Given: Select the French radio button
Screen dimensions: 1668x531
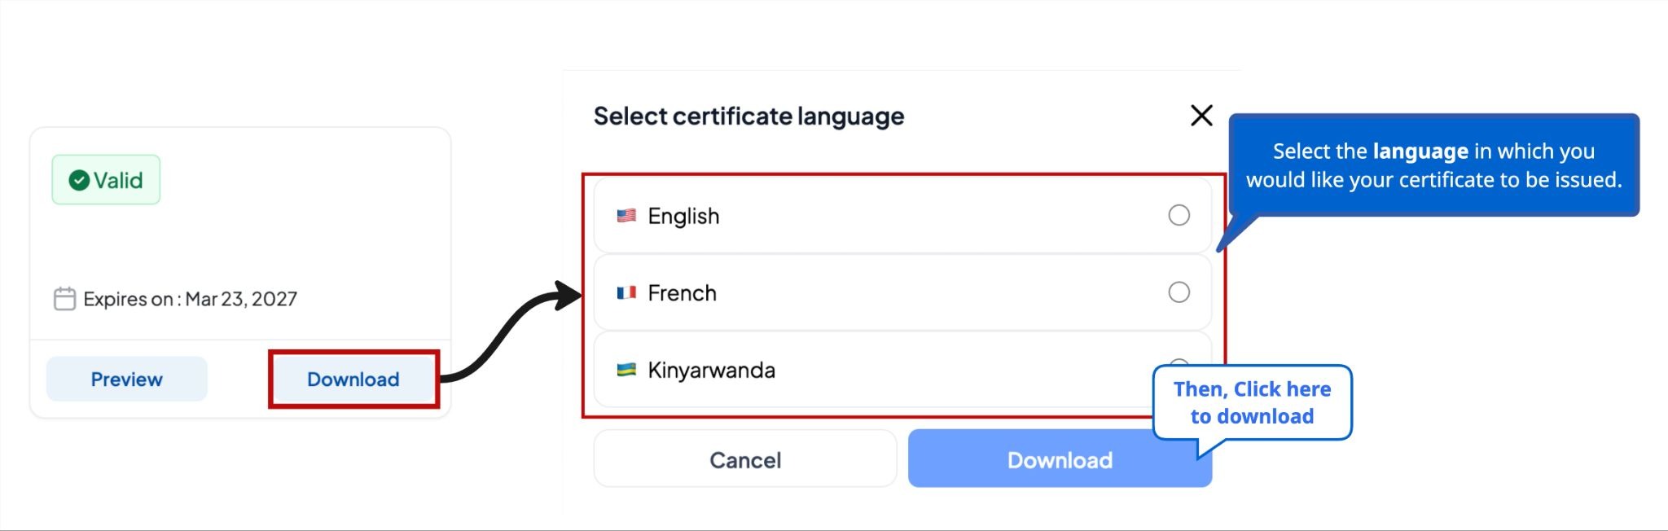Looking at the screenshot, I should (x=1179, y=292).
